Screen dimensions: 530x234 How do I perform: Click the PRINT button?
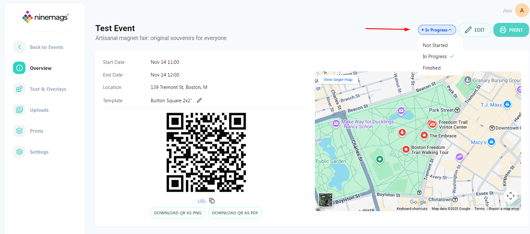(x=511, y=30)
